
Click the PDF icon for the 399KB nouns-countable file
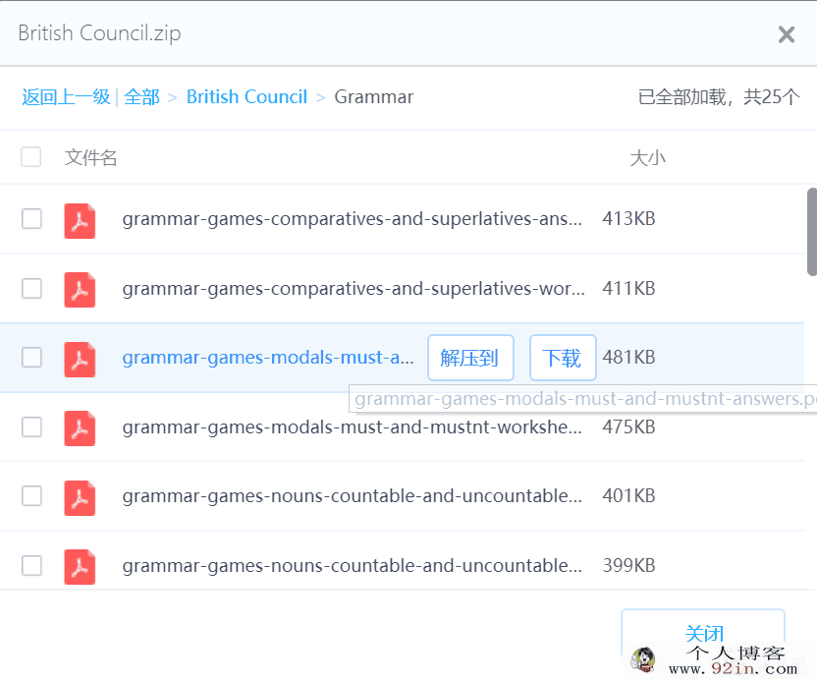coord(80,567)
